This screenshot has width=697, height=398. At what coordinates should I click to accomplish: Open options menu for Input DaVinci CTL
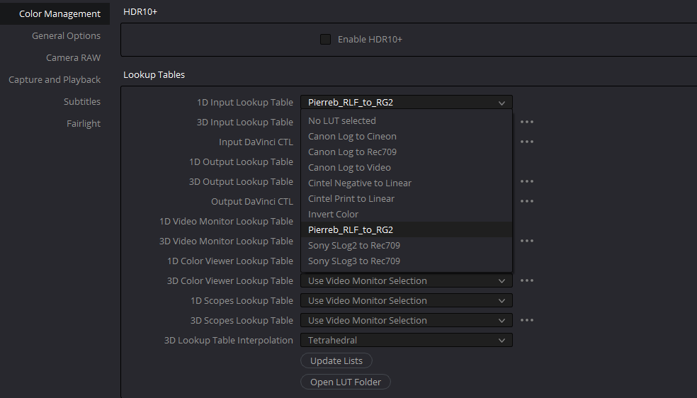pos(527,142)
